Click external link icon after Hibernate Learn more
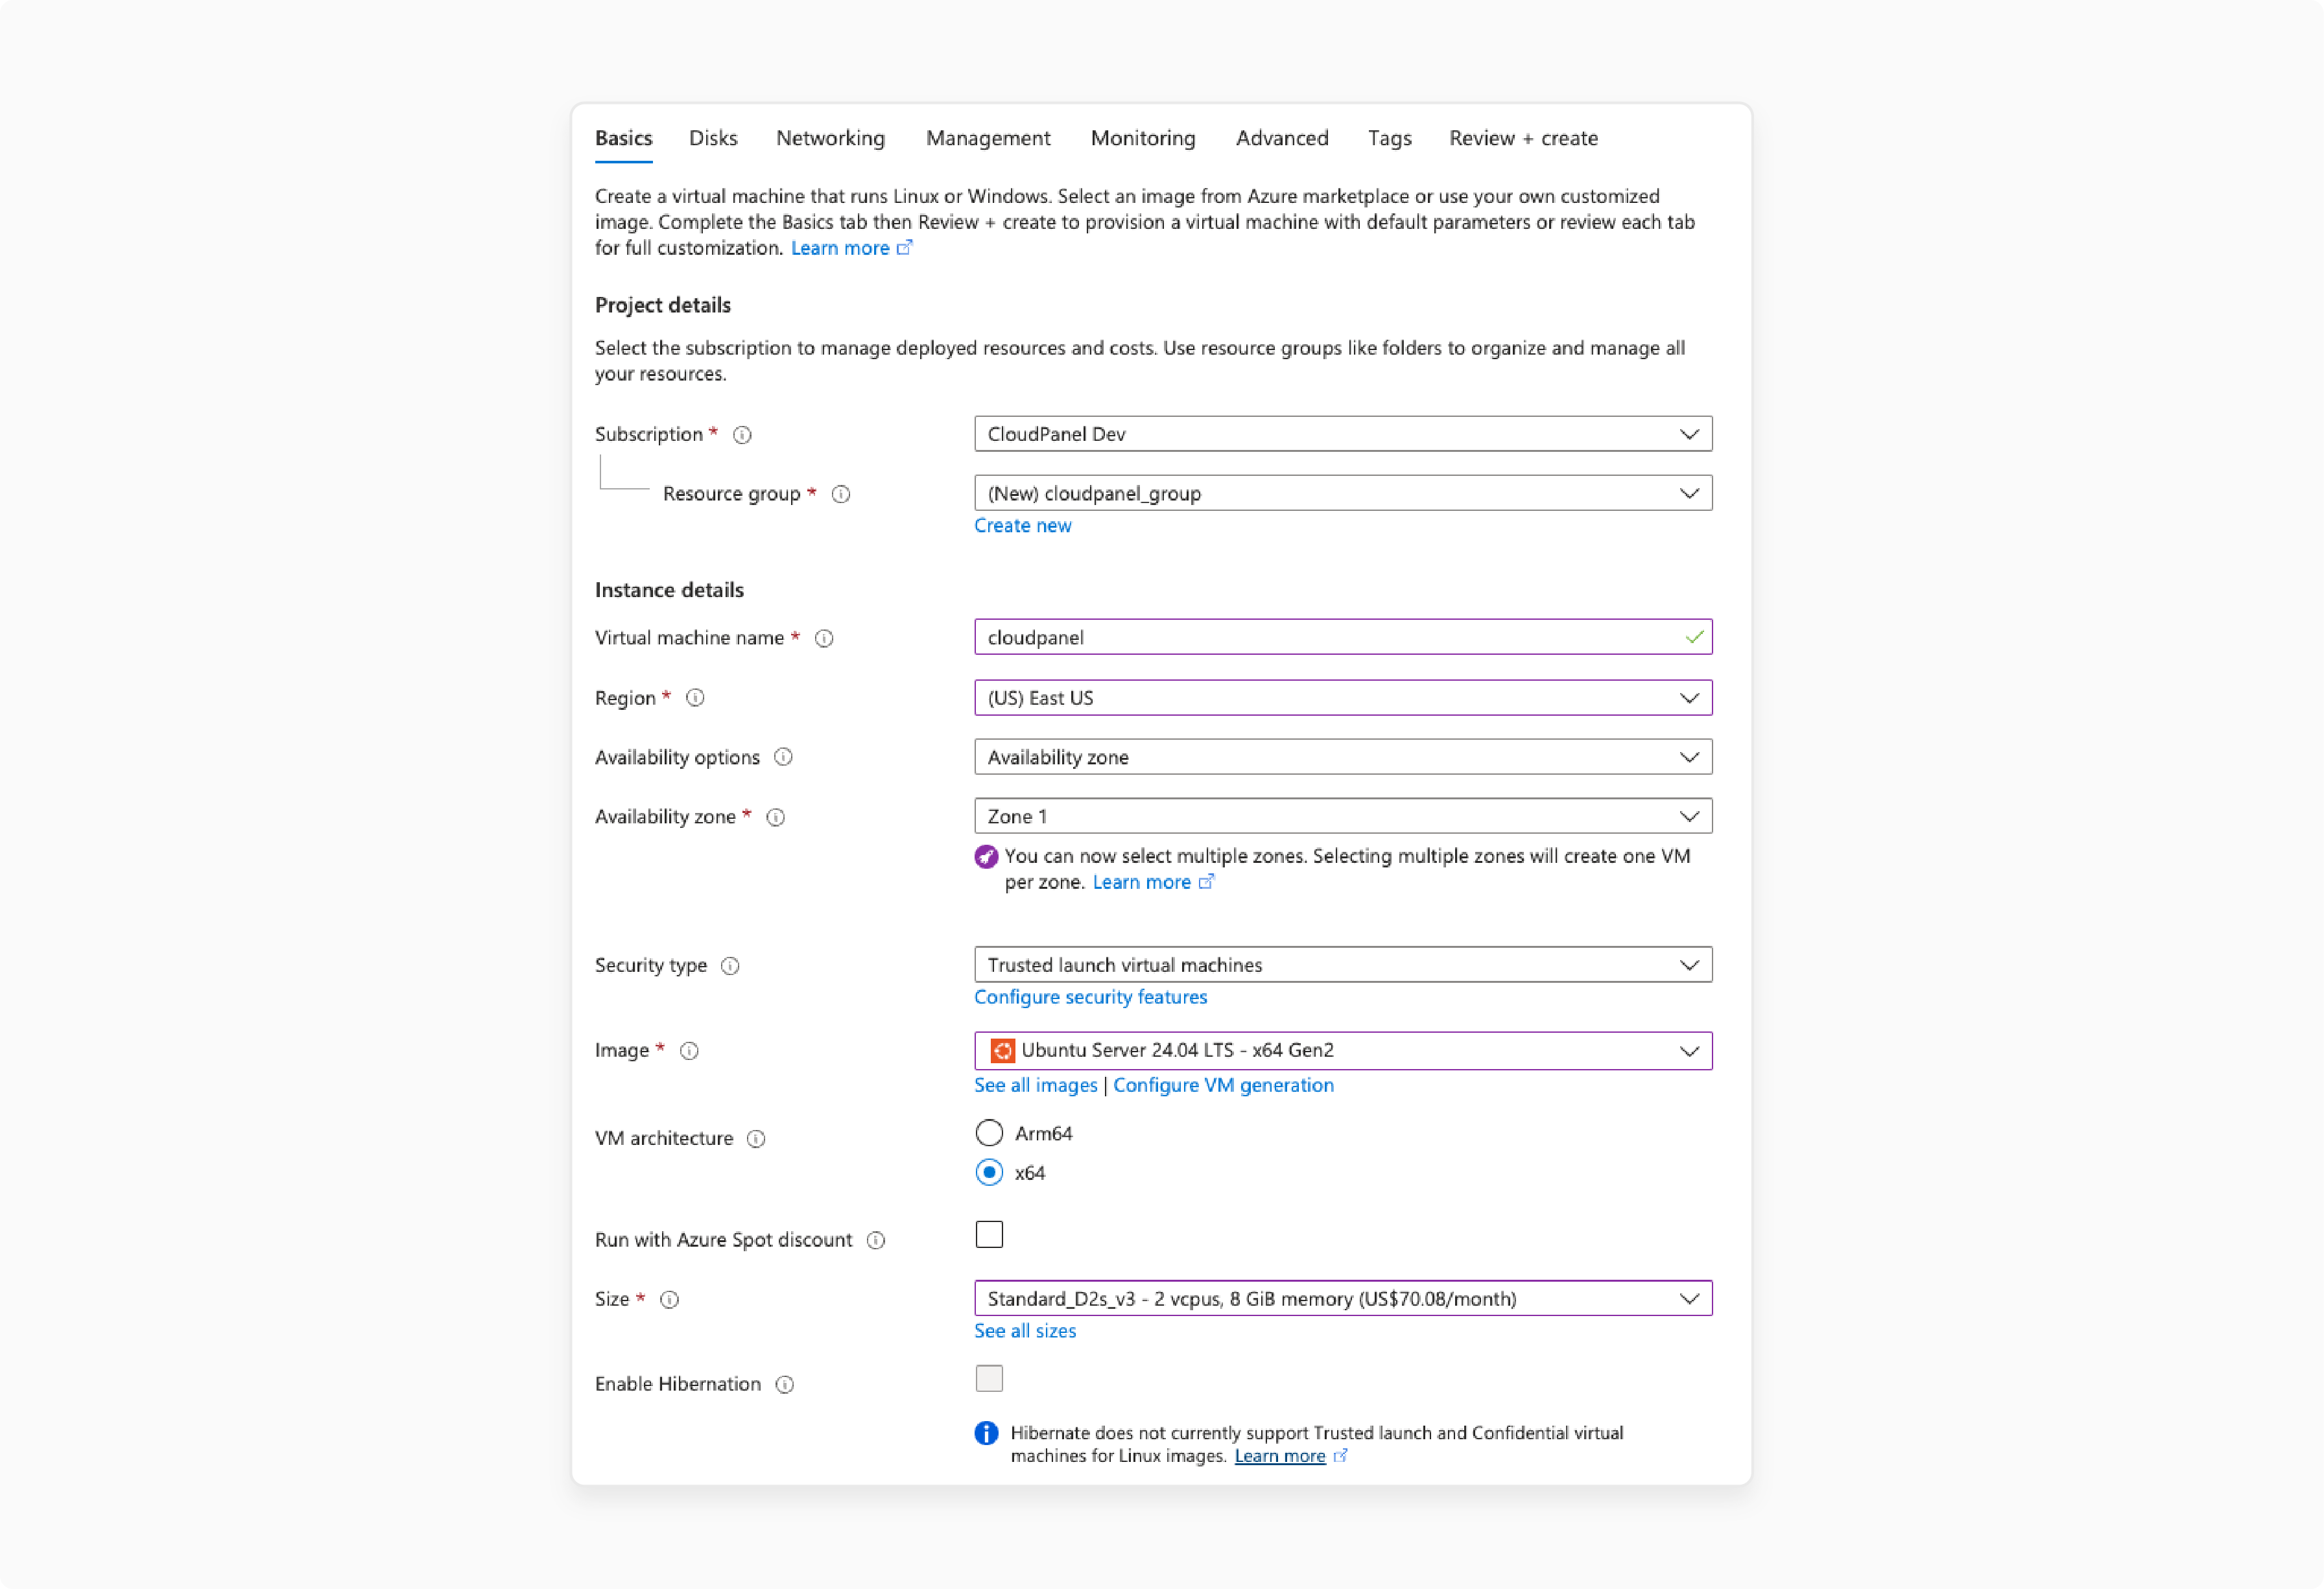The image size is (2324, 1589). pos(1340,1456)
